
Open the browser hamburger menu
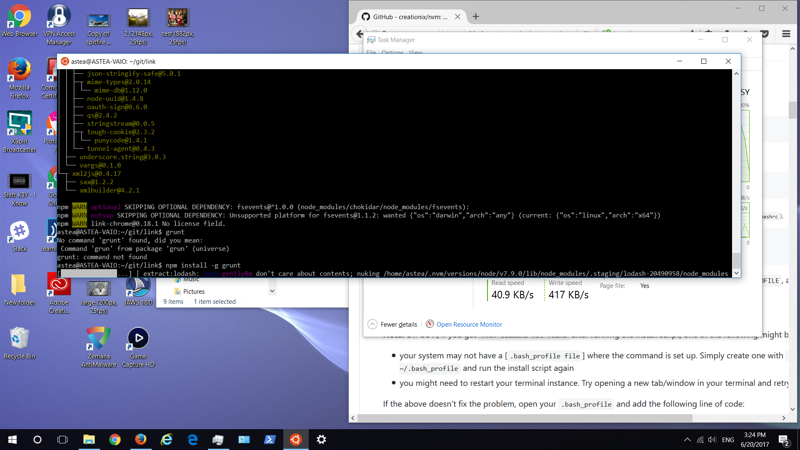click(x=786, y=34)
